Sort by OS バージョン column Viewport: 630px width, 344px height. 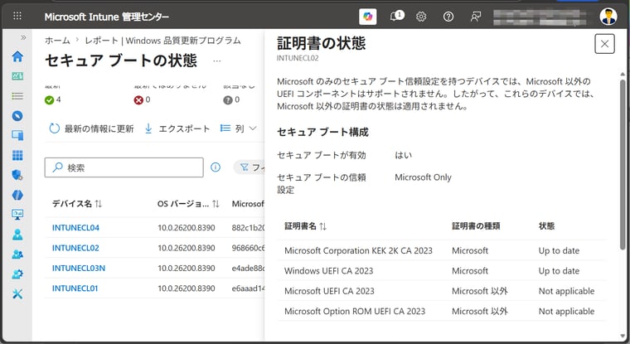pyautogui.click(x=188, y=204)
